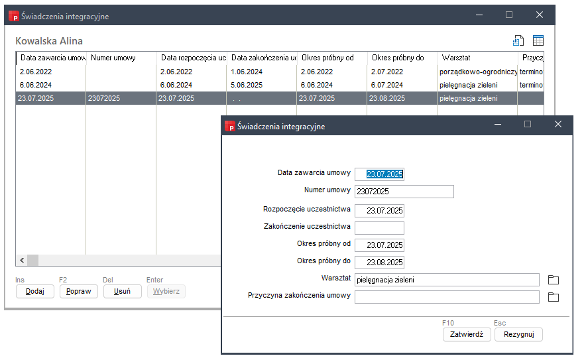Open the export document icon above the table
The width and height of the screenshot is (588, 360).
(x=518, y=40)
